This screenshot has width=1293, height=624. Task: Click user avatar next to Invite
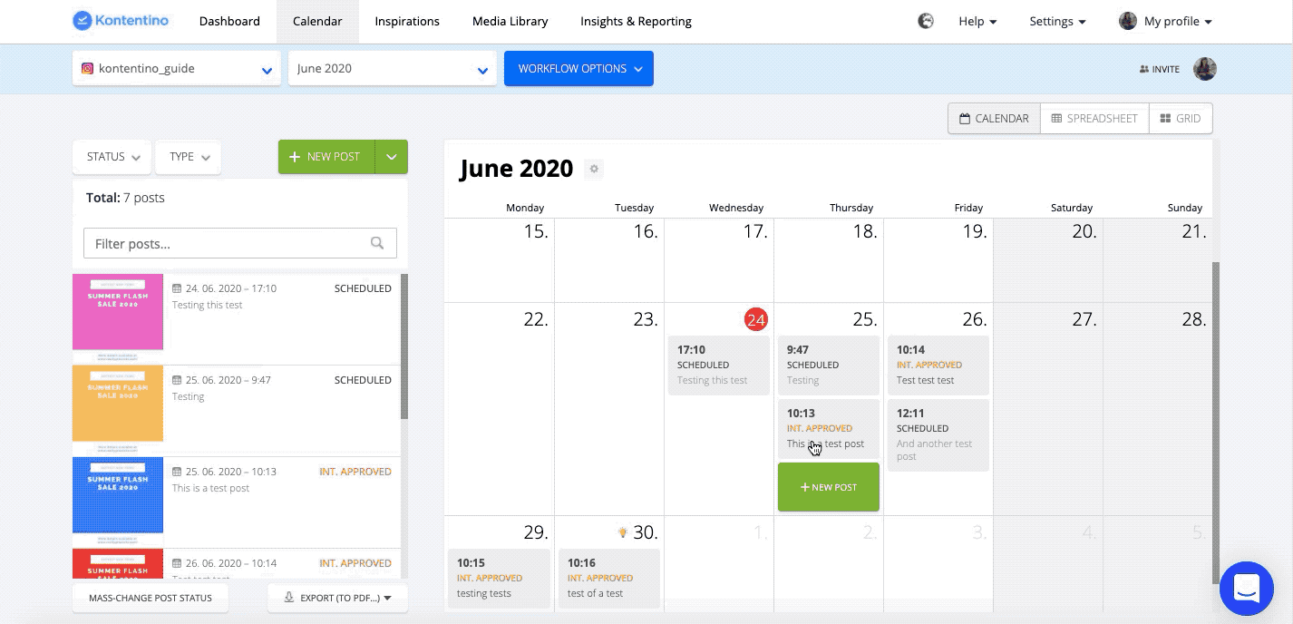[1204, 69]
